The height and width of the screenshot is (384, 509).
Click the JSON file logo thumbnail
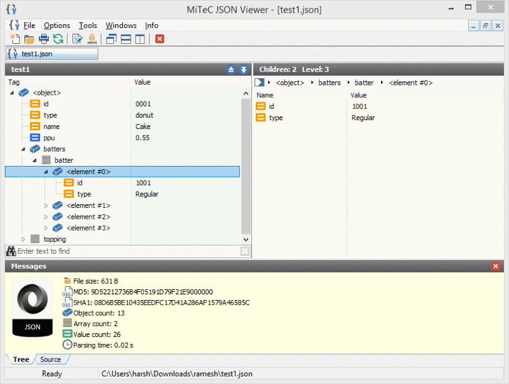point(32,307)
